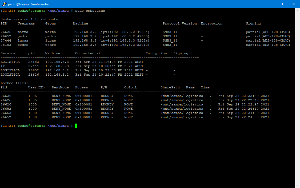Click the 'Samba version 4.11.6-Ubuntu' line
The width and height of the screenshot is (300, 188).
(29, 19)
